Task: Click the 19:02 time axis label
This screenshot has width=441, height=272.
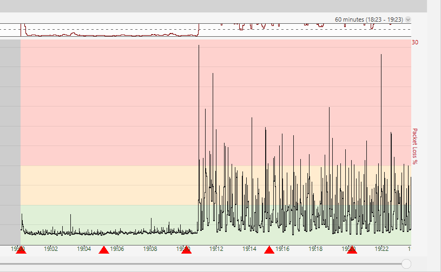Action: 51,249
